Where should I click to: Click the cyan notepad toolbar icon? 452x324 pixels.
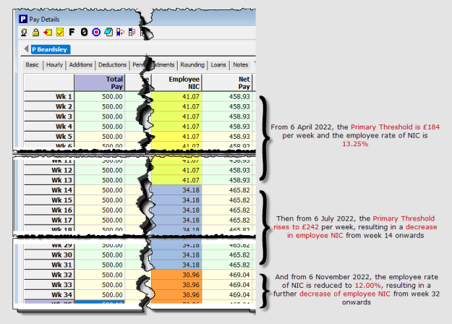click(x=107, y=32)
